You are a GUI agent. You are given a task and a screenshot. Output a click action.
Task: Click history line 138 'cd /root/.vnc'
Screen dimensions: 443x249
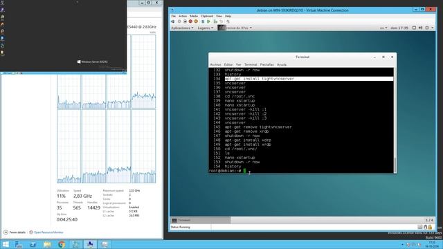tap(239, 96)
